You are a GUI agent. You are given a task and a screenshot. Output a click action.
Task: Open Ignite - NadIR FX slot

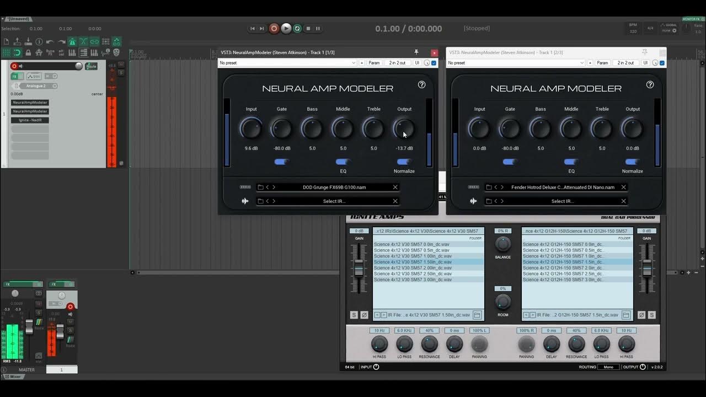(x=30, y=120)
